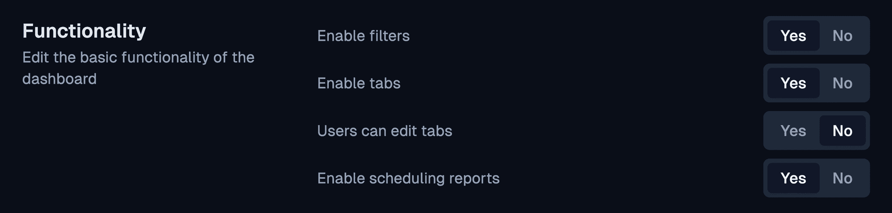
Task: Pick No for Users can edit tabs
Action: coord(842,131)
